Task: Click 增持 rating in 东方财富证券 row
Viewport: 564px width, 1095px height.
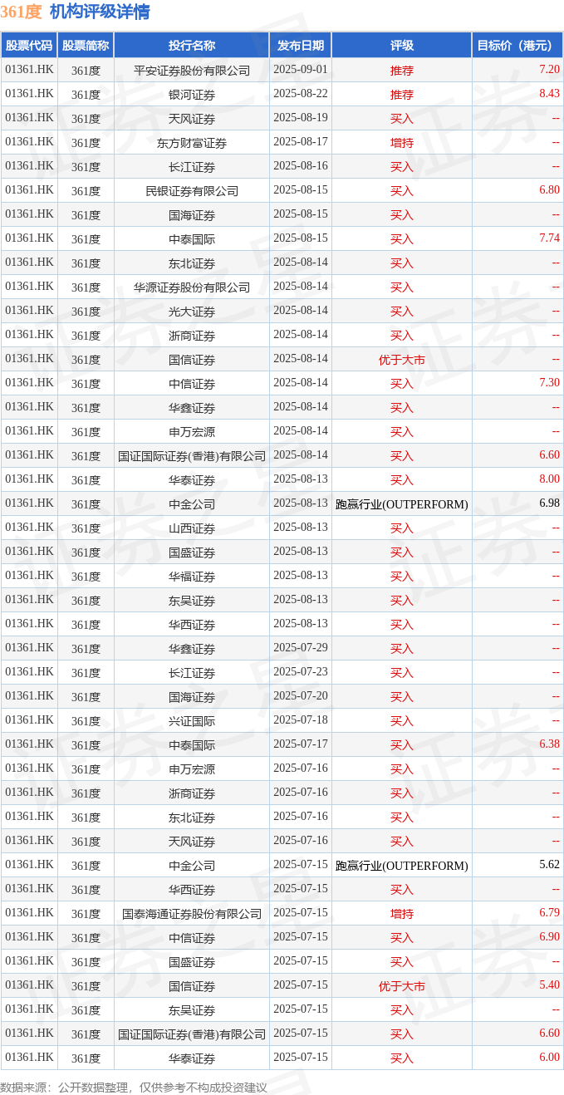Action: pyautogui.click(x=402, y=143)
